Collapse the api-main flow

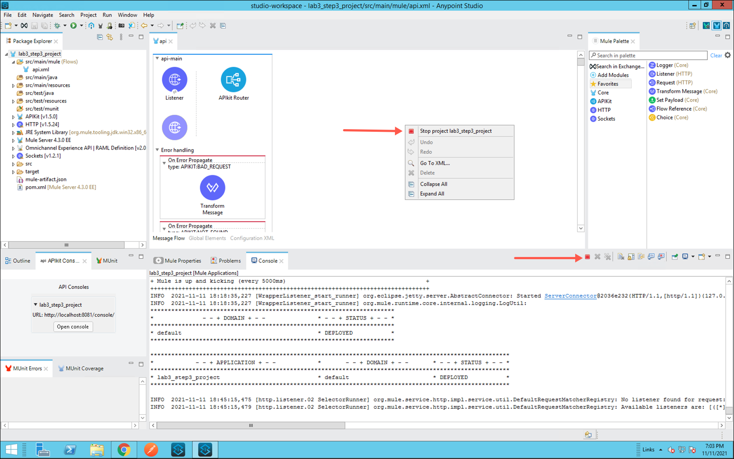157,58
